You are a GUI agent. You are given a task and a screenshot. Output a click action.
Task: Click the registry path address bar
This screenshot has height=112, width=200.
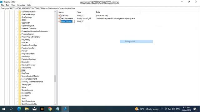100,8
